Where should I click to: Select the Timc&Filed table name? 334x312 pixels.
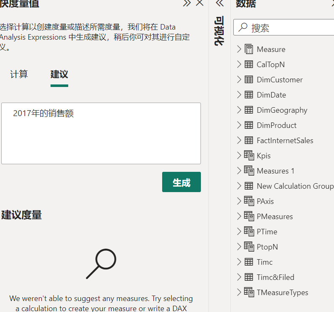275,277
